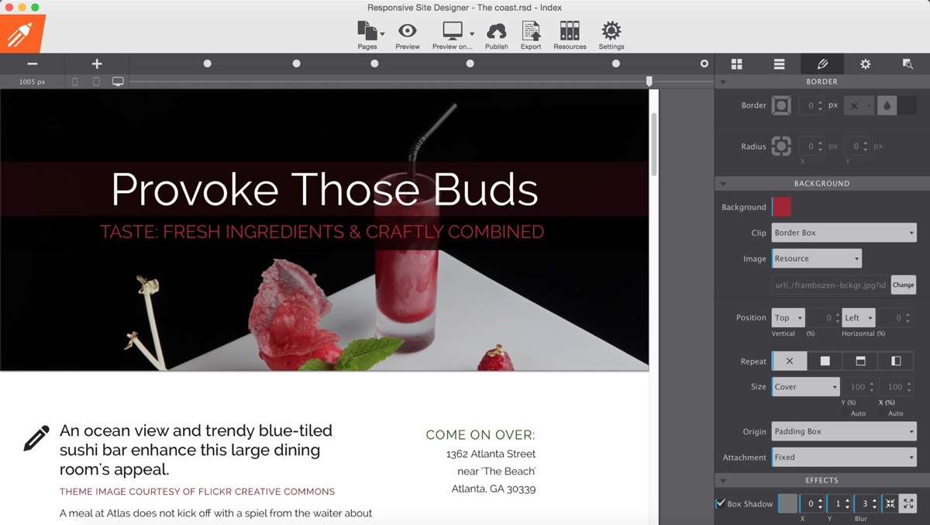Click the red Background color swatch

coord(782,207)
